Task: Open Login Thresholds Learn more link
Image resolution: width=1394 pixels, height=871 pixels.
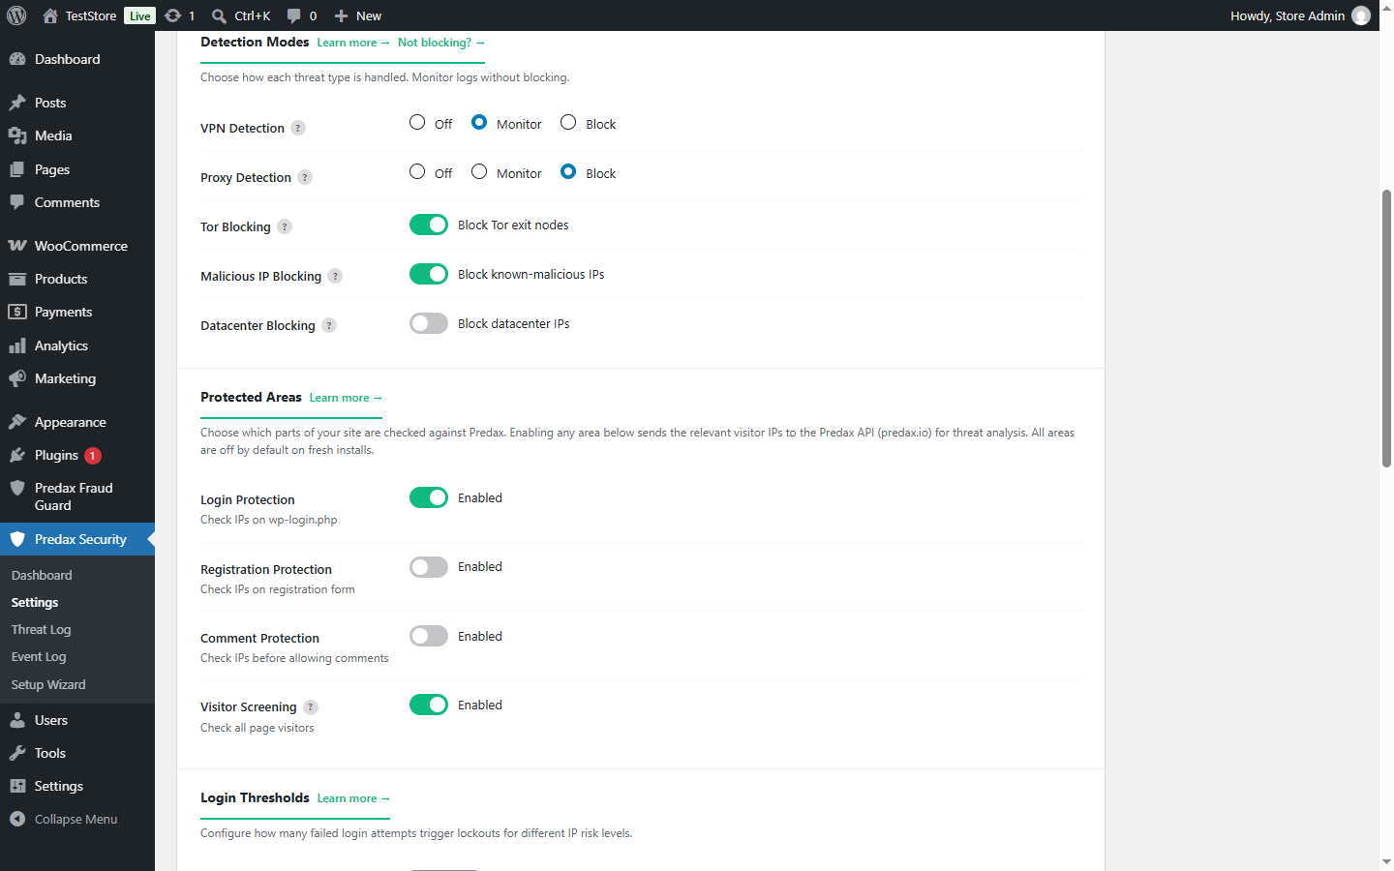Action: pyautogui.click(x=353, y=798)
